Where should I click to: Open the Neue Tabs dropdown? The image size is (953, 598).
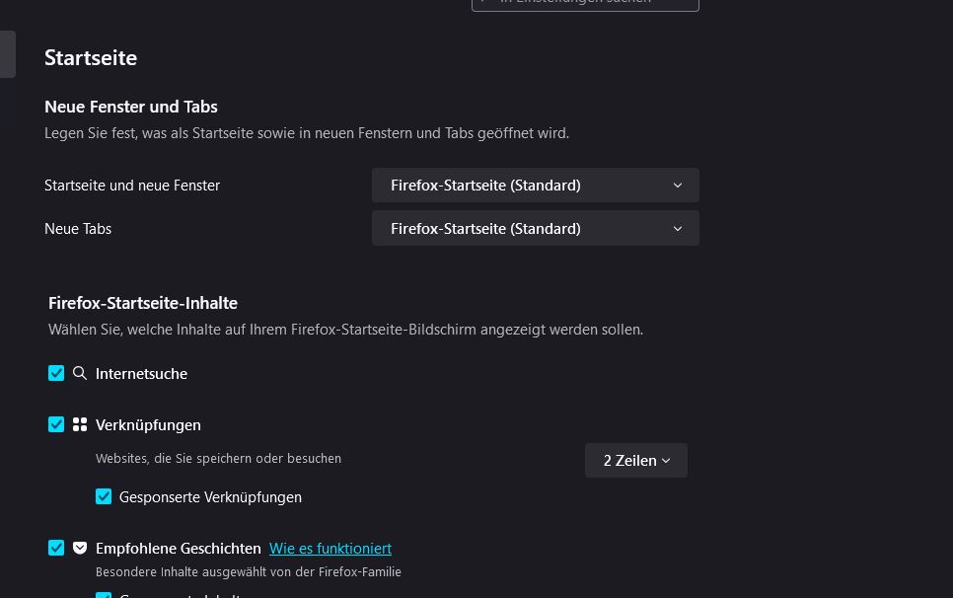(x=536, y=229)
